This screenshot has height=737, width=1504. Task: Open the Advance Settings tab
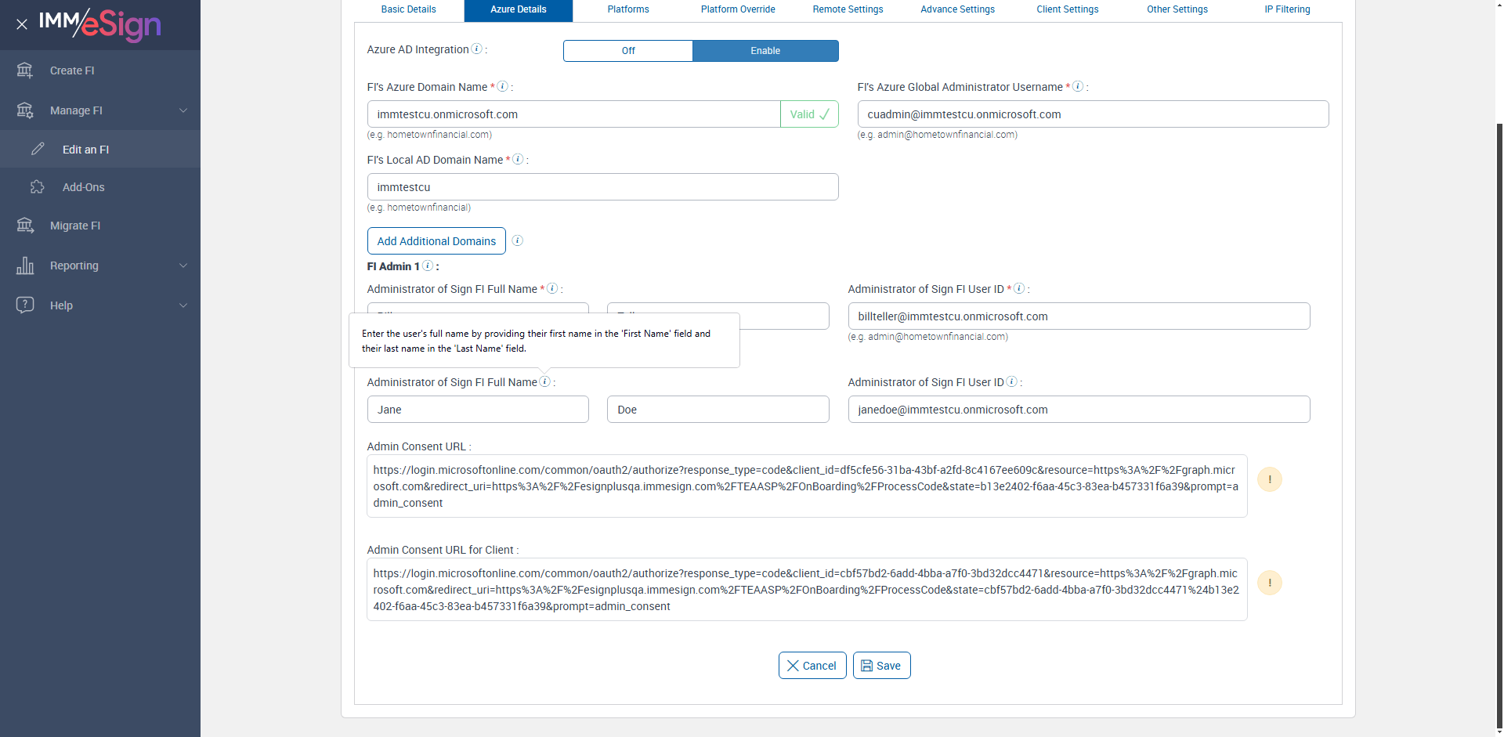(x=957, y=9)
